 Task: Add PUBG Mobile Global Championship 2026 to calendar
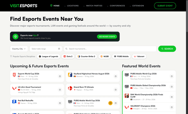pyautogui.click(x=172, y=87)
